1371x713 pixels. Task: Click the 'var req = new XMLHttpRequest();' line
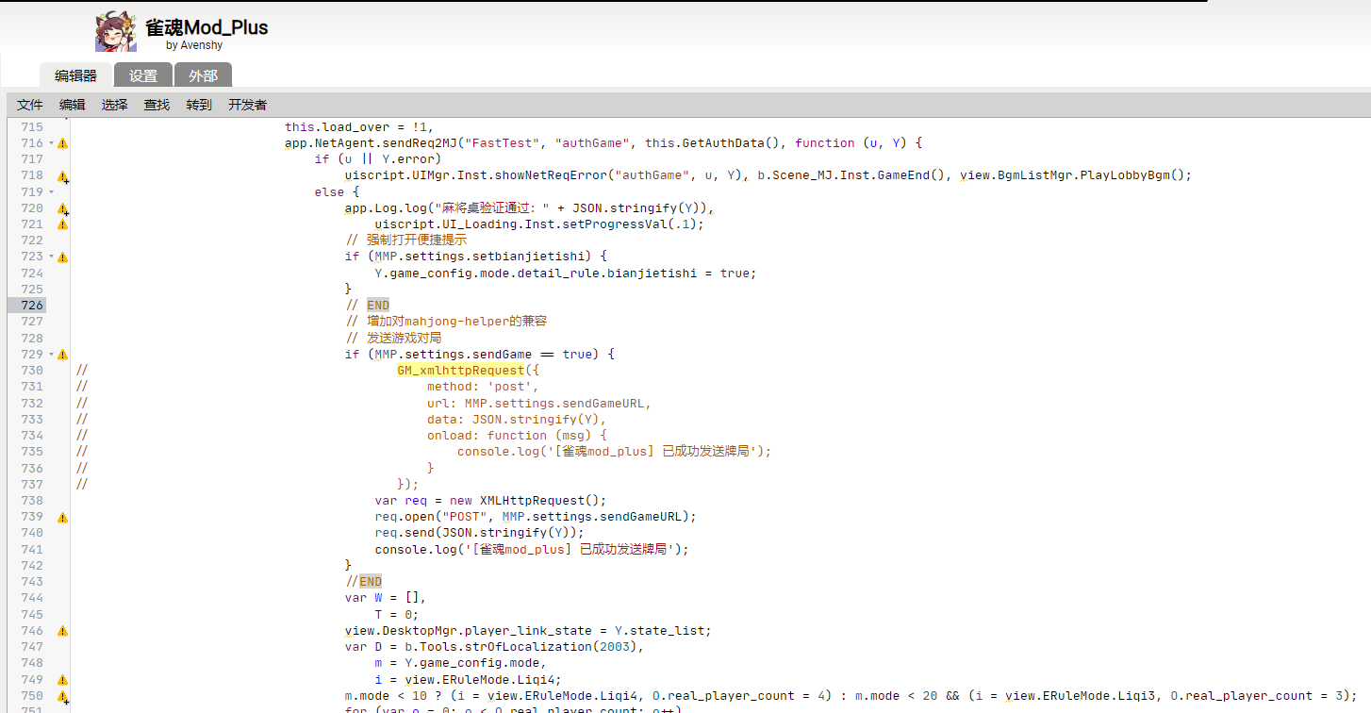pos(490,501)
